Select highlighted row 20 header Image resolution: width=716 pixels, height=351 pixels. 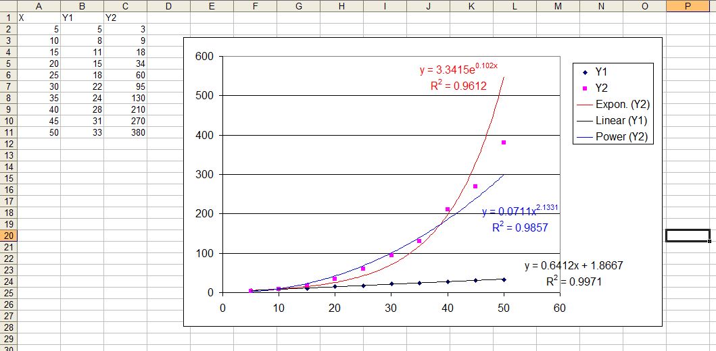[9, 236]
